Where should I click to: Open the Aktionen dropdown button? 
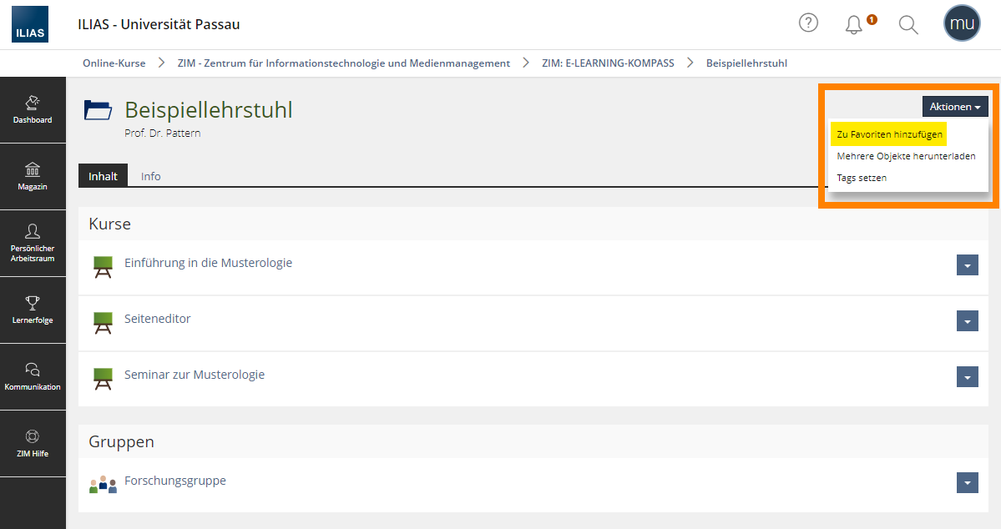pyautogui.click(x=955, y=107)
